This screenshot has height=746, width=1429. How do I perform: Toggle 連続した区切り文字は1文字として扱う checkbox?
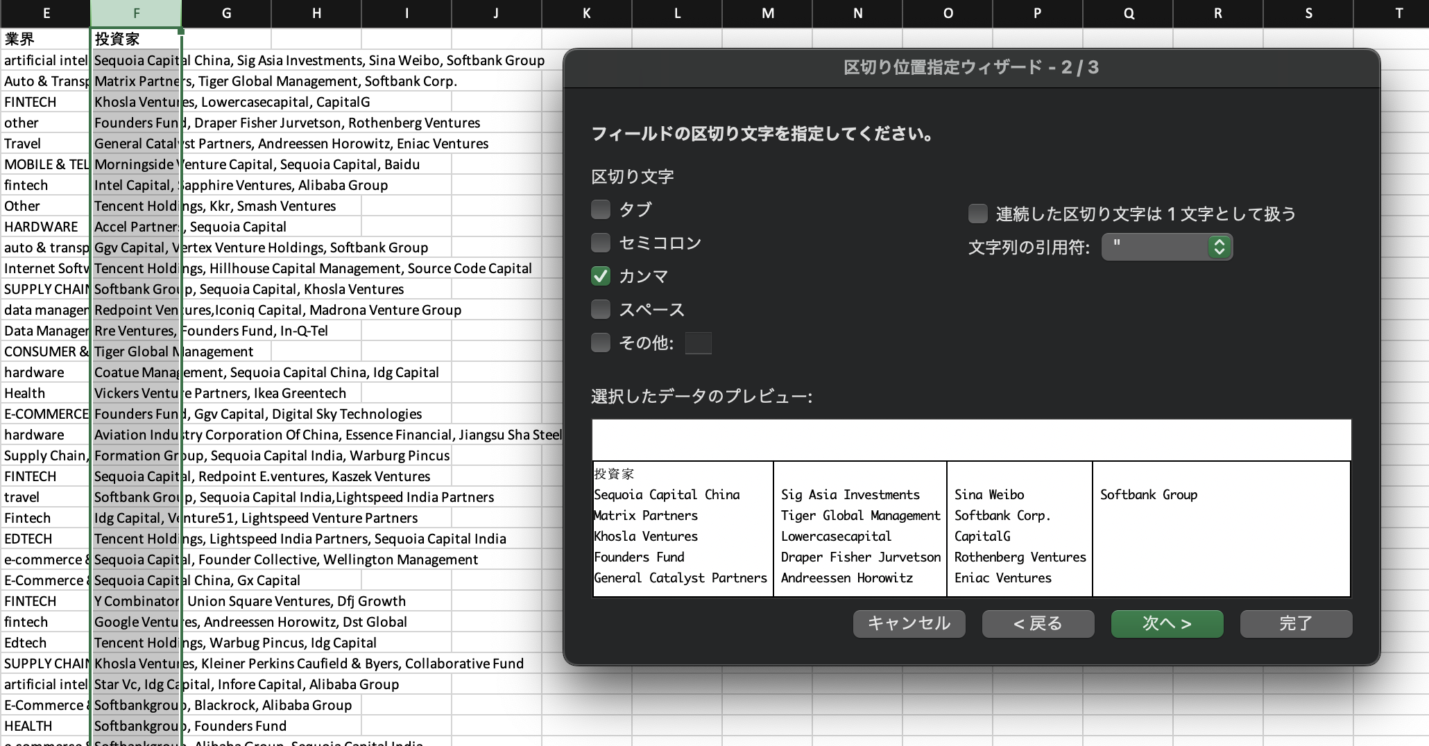(x=978, y=214)
